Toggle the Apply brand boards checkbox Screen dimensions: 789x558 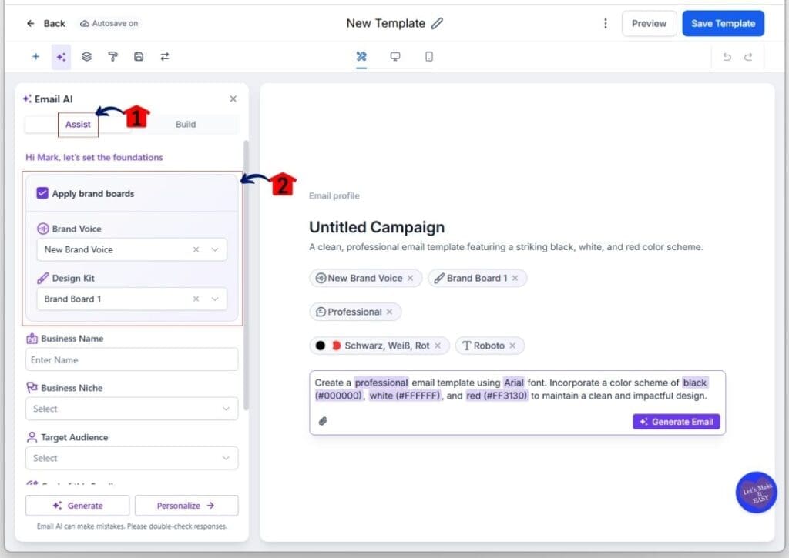pos(42,192)
